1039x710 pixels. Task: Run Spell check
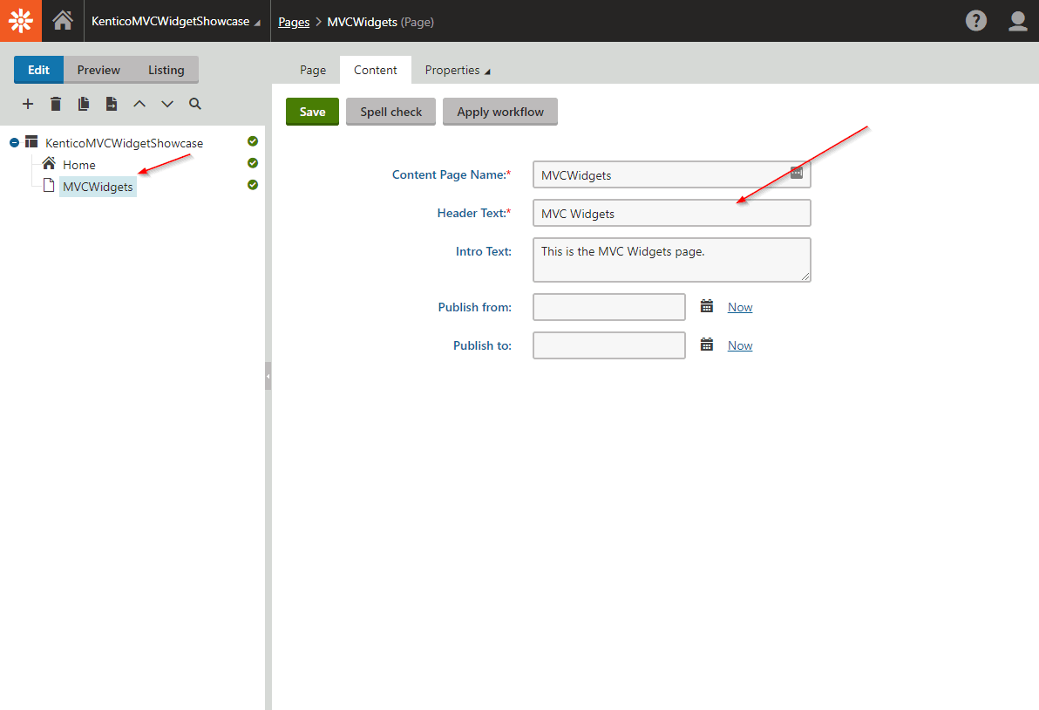[391, 112]
